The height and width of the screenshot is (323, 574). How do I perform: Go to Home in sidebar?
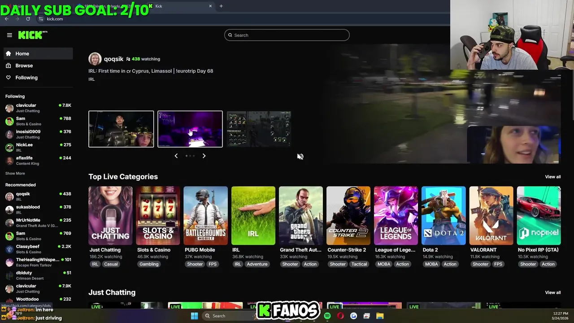pyautogui.click(x=38, y=53)
